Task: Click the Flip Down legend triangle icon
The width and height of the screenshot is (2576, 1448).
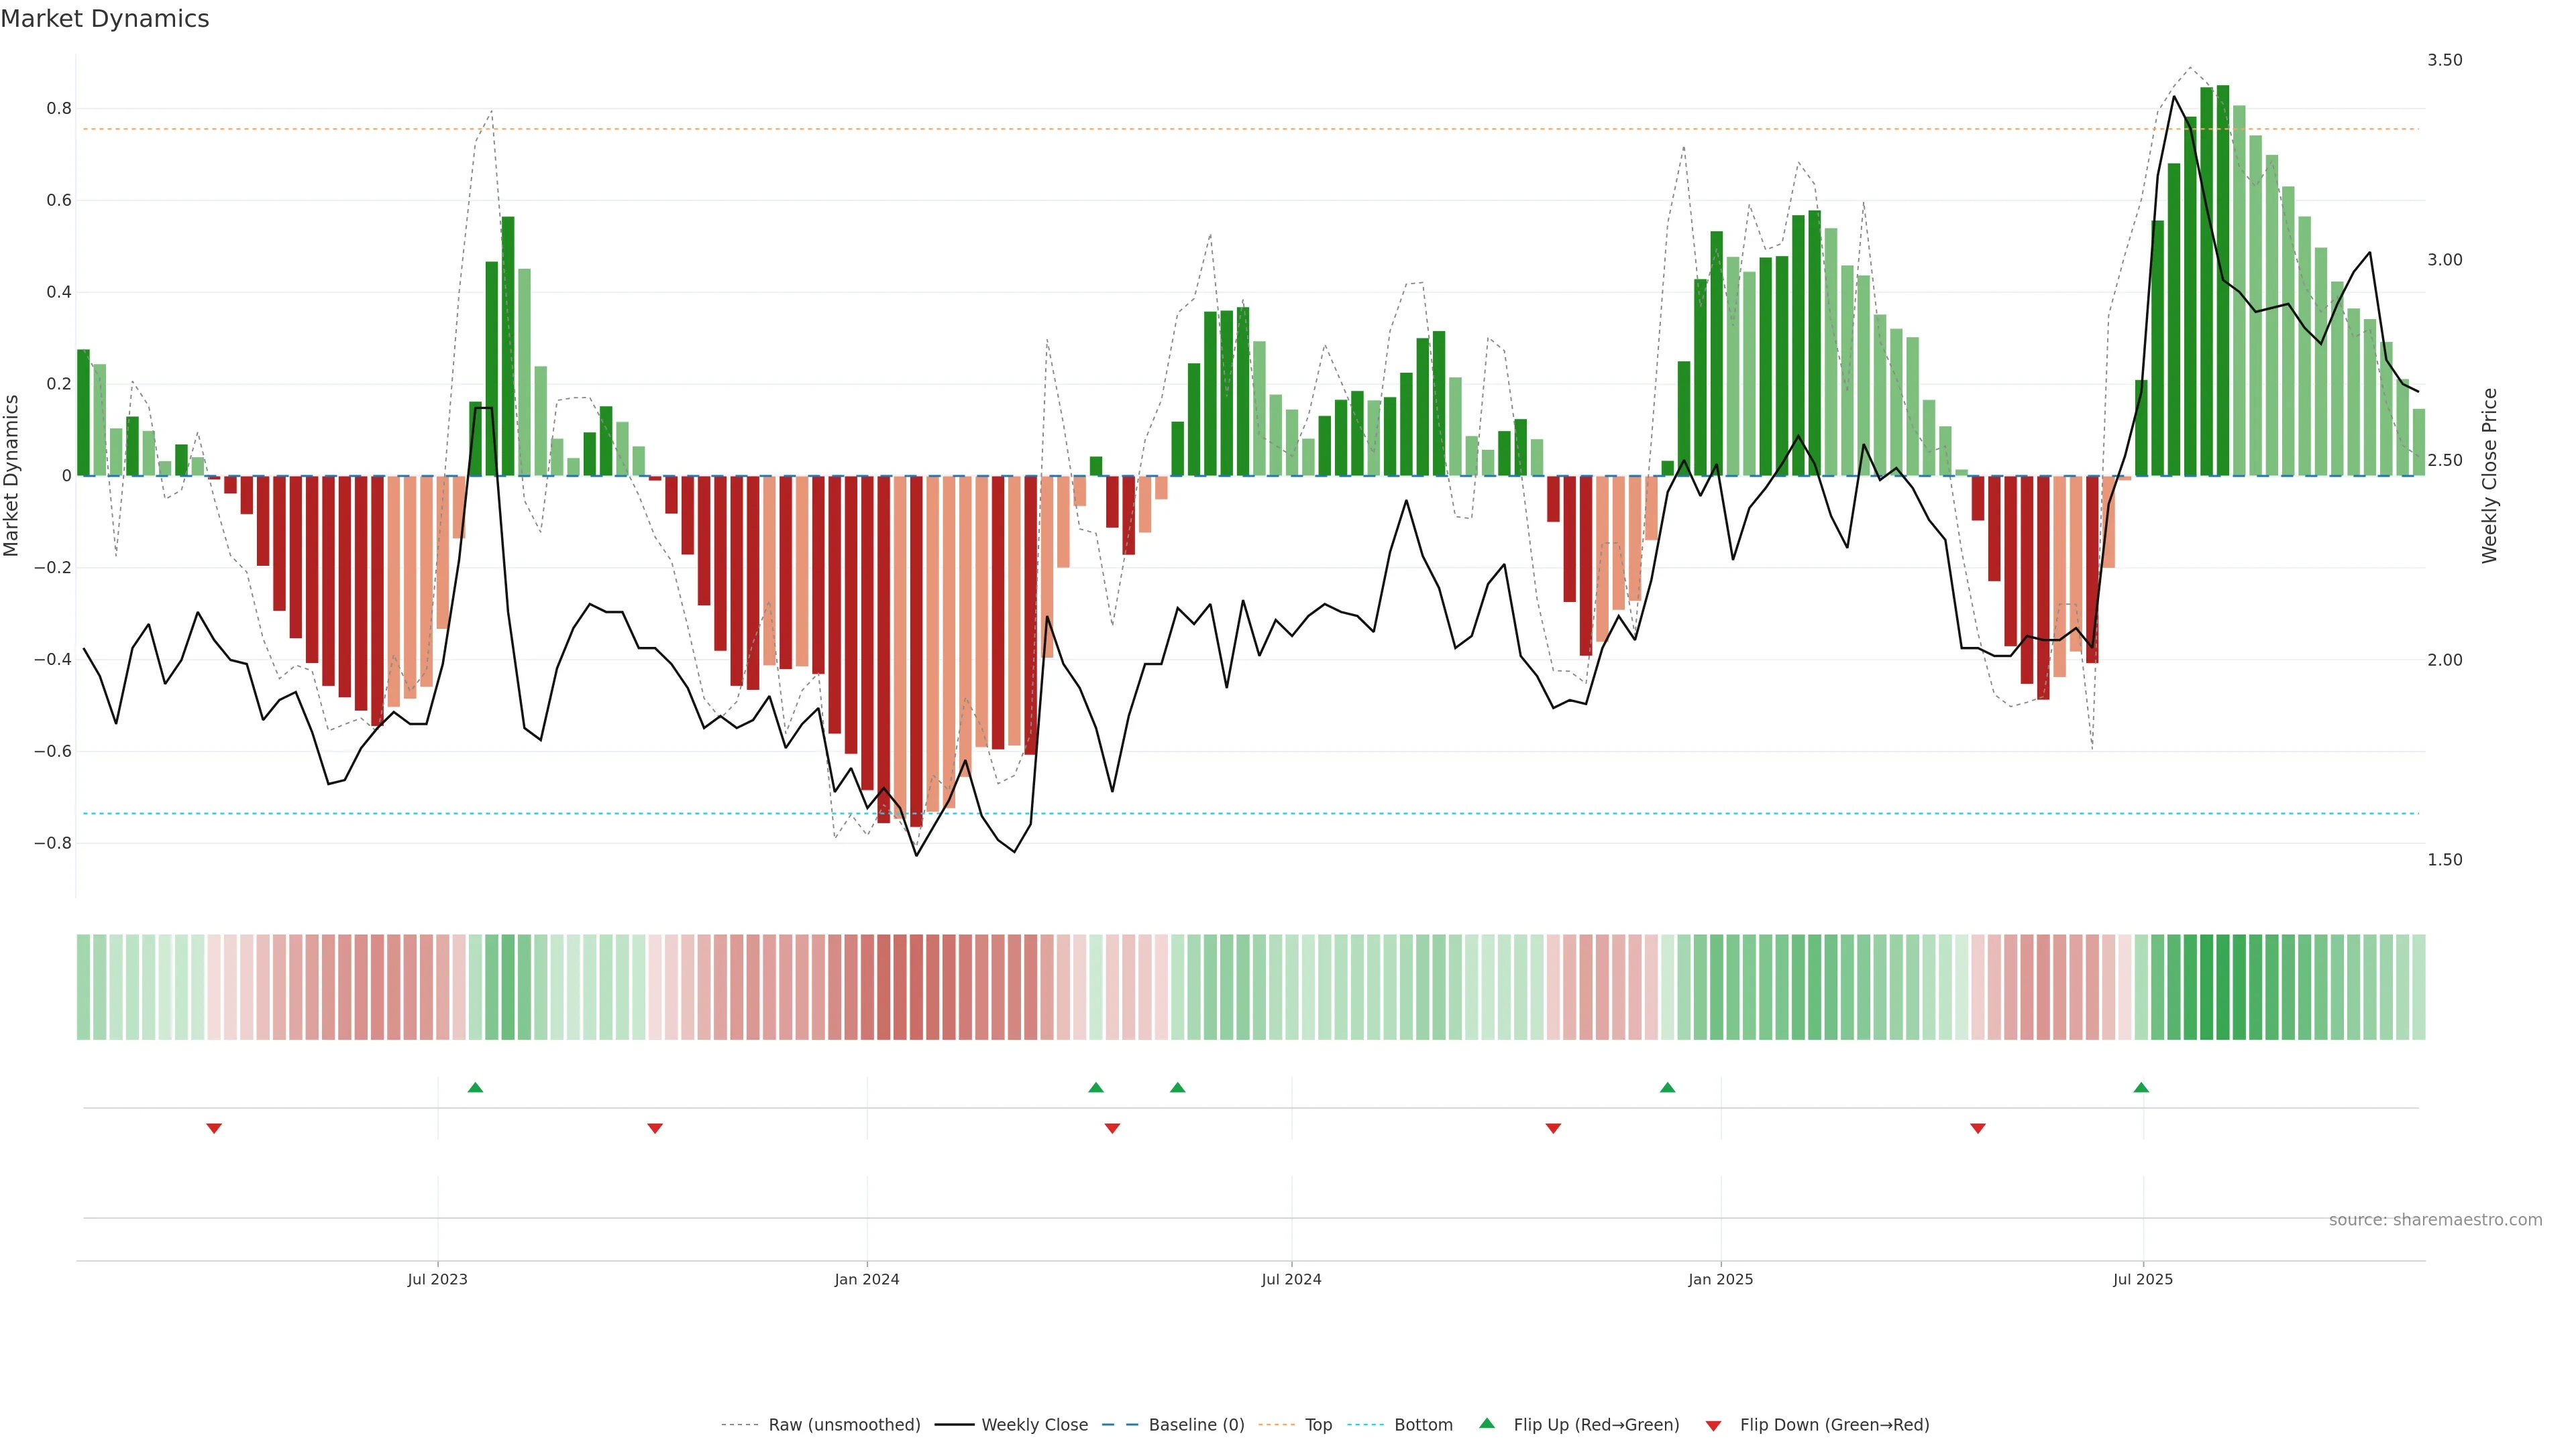Action: pyautogui.click(x=1713, y=1426)
